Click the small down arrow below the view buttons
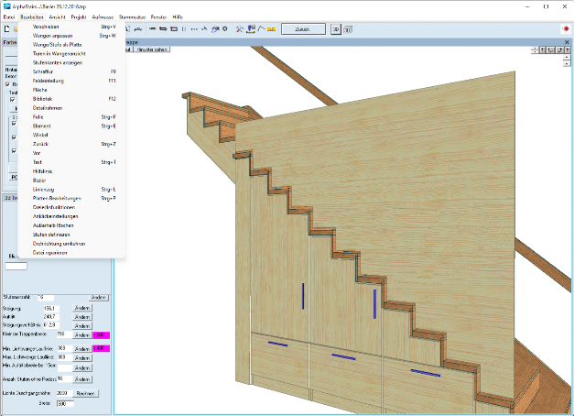 (567, 63)
